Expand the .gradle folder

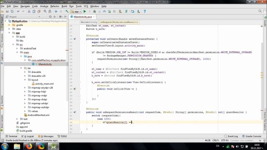coord(9,25)
